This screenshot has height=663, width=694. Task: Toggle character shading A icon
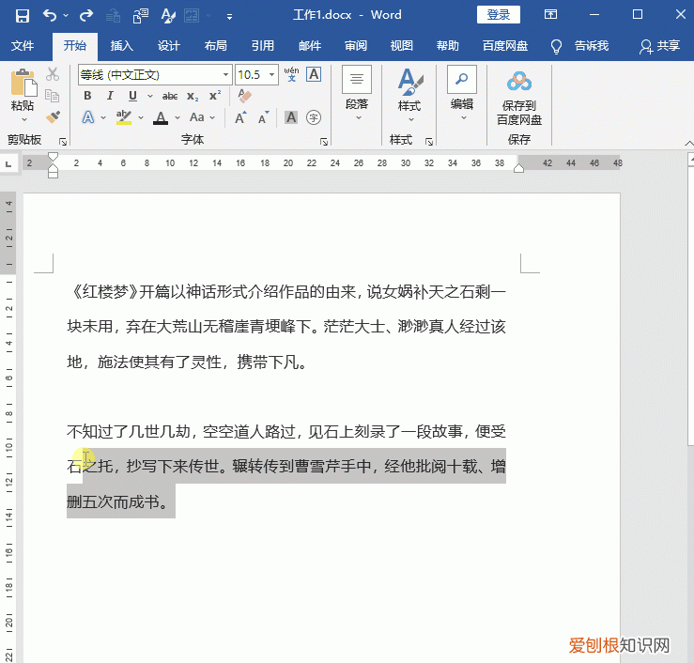291,117
